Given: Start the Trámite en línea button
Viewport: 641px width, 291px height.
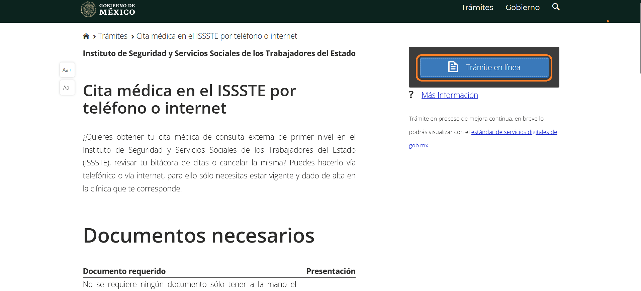Looking at the screenshot, I should tap(484, 67).
